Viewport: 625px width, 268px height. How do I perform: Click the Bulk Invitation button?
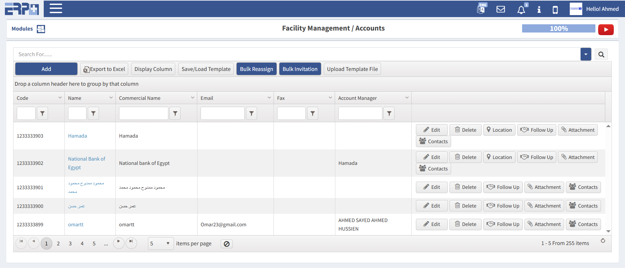coord(300,69)
